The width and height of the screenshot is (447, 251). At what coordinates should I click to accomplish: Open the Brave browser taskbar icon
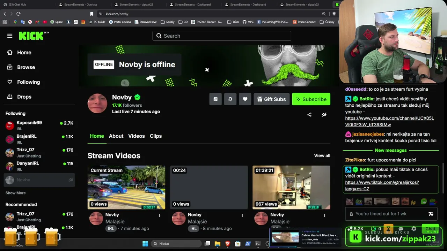pyautogui.click(x=227, y=244)
